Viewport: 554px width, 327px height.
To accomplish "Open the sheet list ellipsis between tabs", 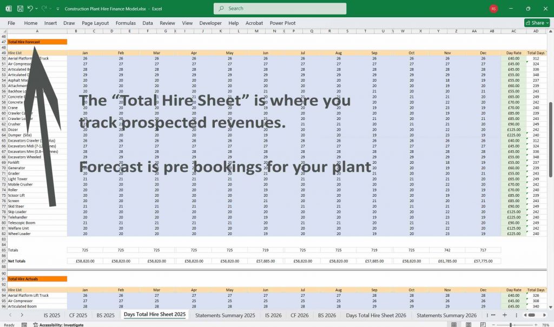I will 493,315.
